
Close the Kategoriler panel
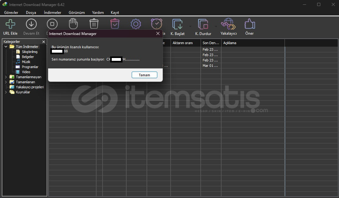click(44, 42)
